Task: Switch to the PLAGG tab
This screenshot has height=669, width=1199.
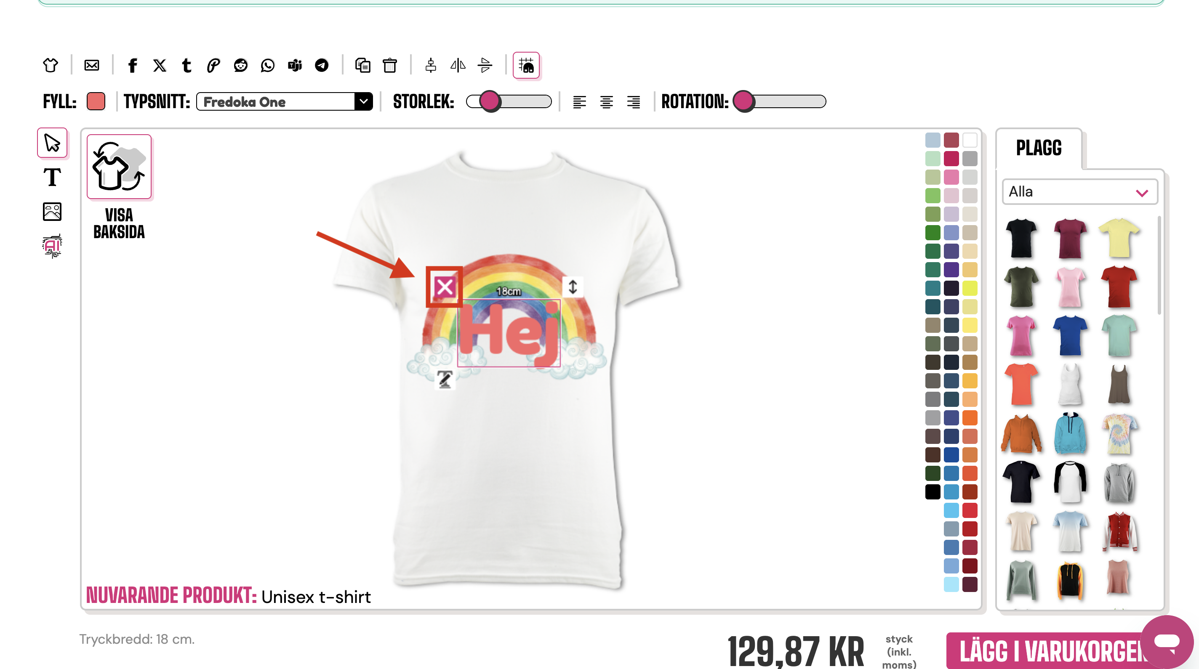Action: point(1039,149)
